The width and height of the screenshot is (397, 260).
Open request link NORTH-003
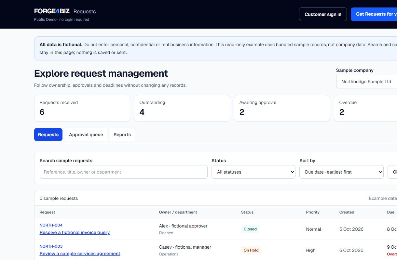(51, 246)
